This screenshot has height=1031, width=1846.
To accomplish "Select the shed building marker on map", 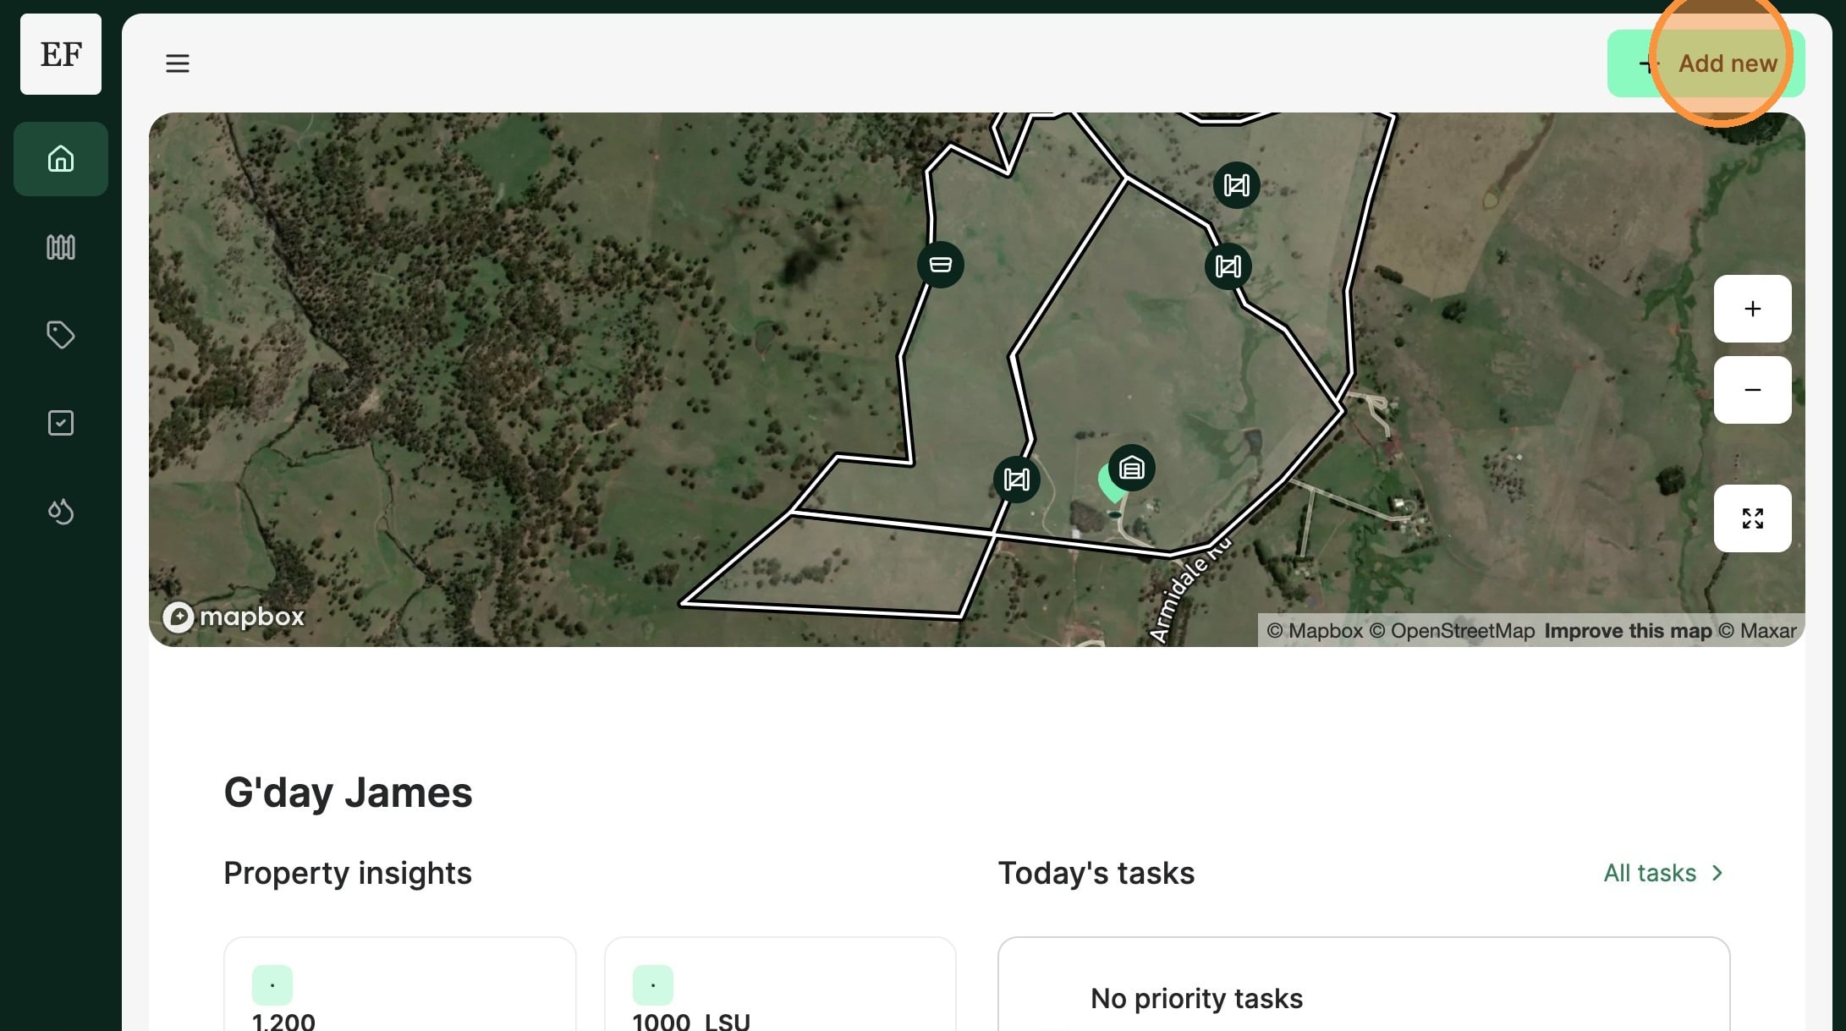I will 1132,468.
